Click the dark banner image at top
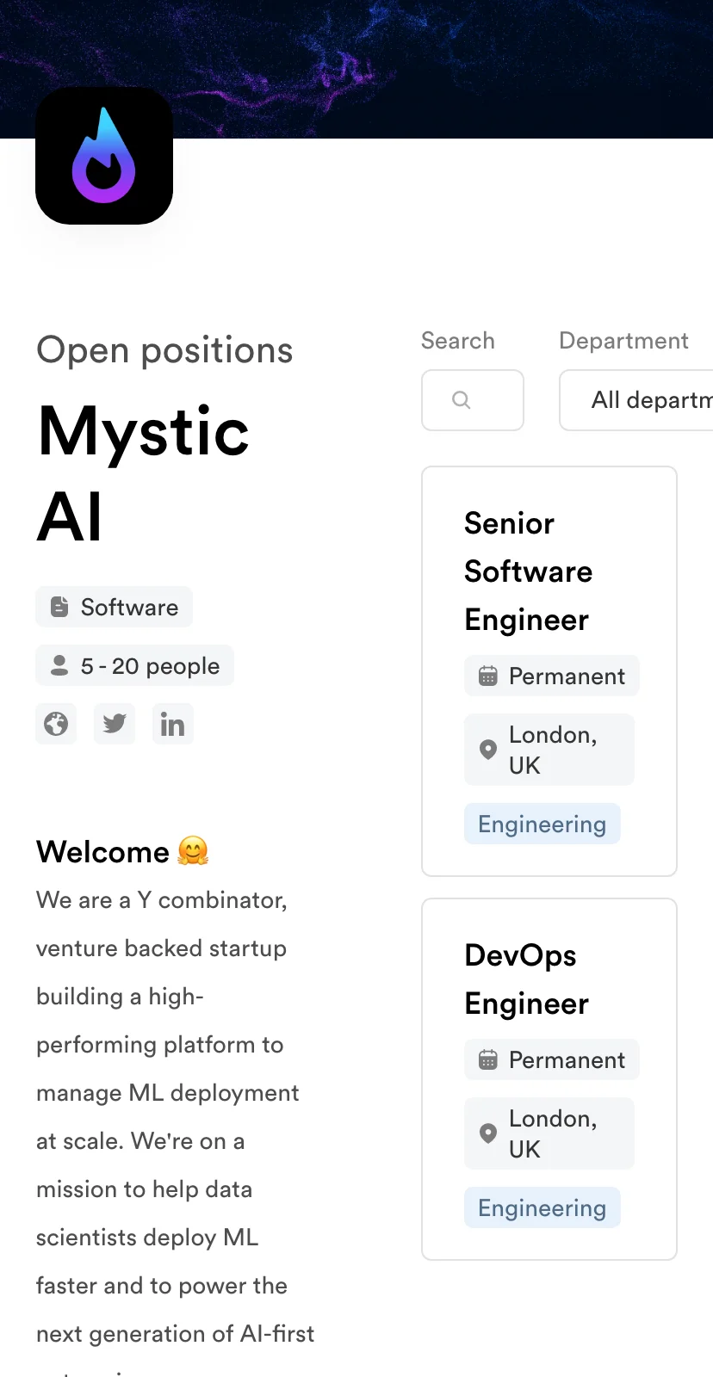The width and height of the screenshot is (713, 1377). [356, 69]
